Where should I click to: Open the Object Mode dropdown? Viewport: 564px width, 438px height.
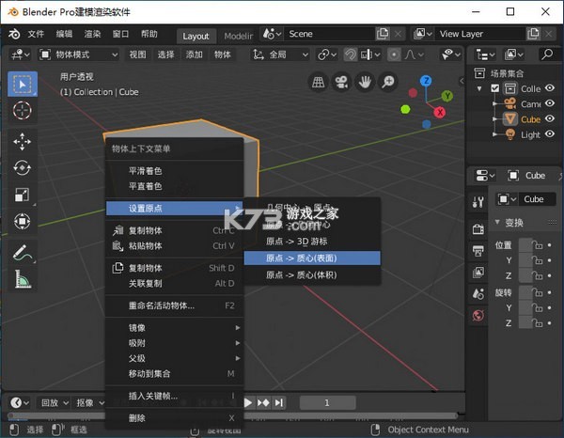(x=78, y=55)
